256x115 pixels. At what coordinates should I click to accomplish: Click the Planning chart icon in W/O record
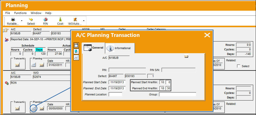coord(34,108)
